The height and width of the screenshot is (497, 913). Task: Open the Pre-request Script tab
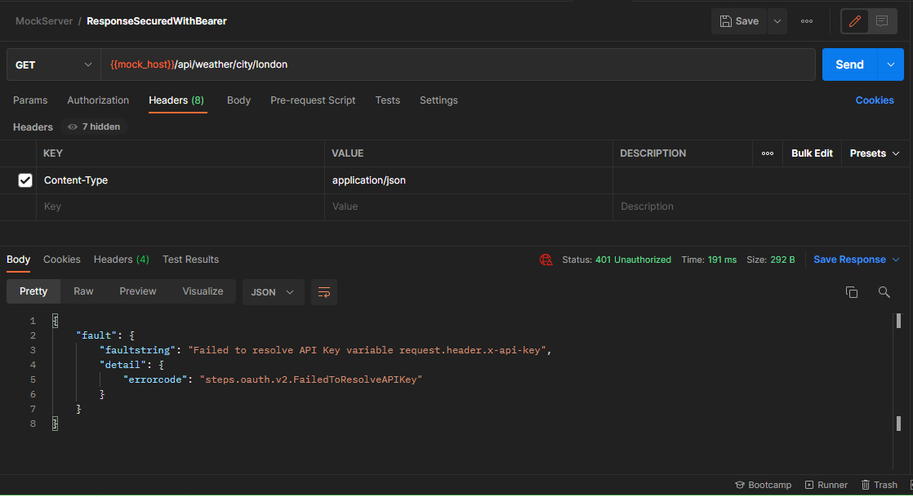(x=313, y=100)
